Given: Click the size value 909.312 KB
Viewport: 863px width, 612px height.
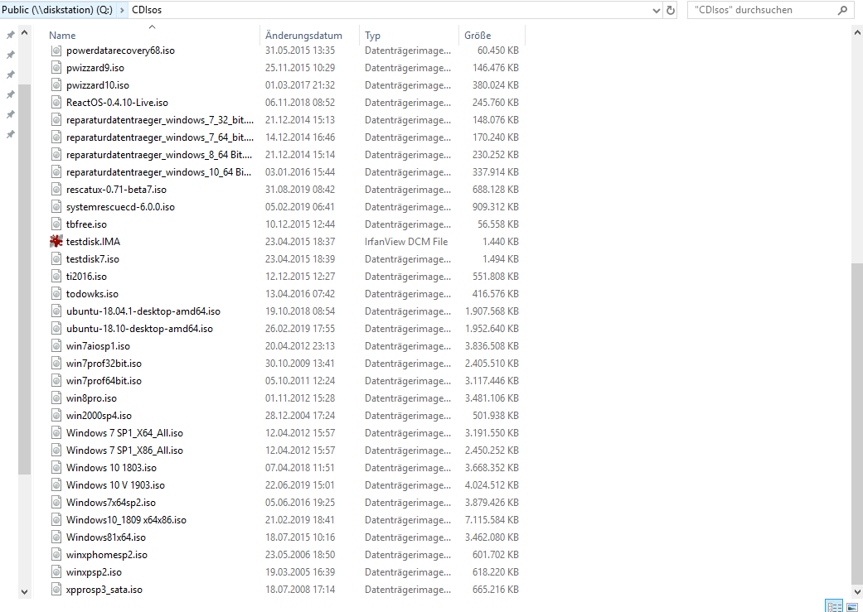Looking at the screenshot, I should (x=496, y=207).
